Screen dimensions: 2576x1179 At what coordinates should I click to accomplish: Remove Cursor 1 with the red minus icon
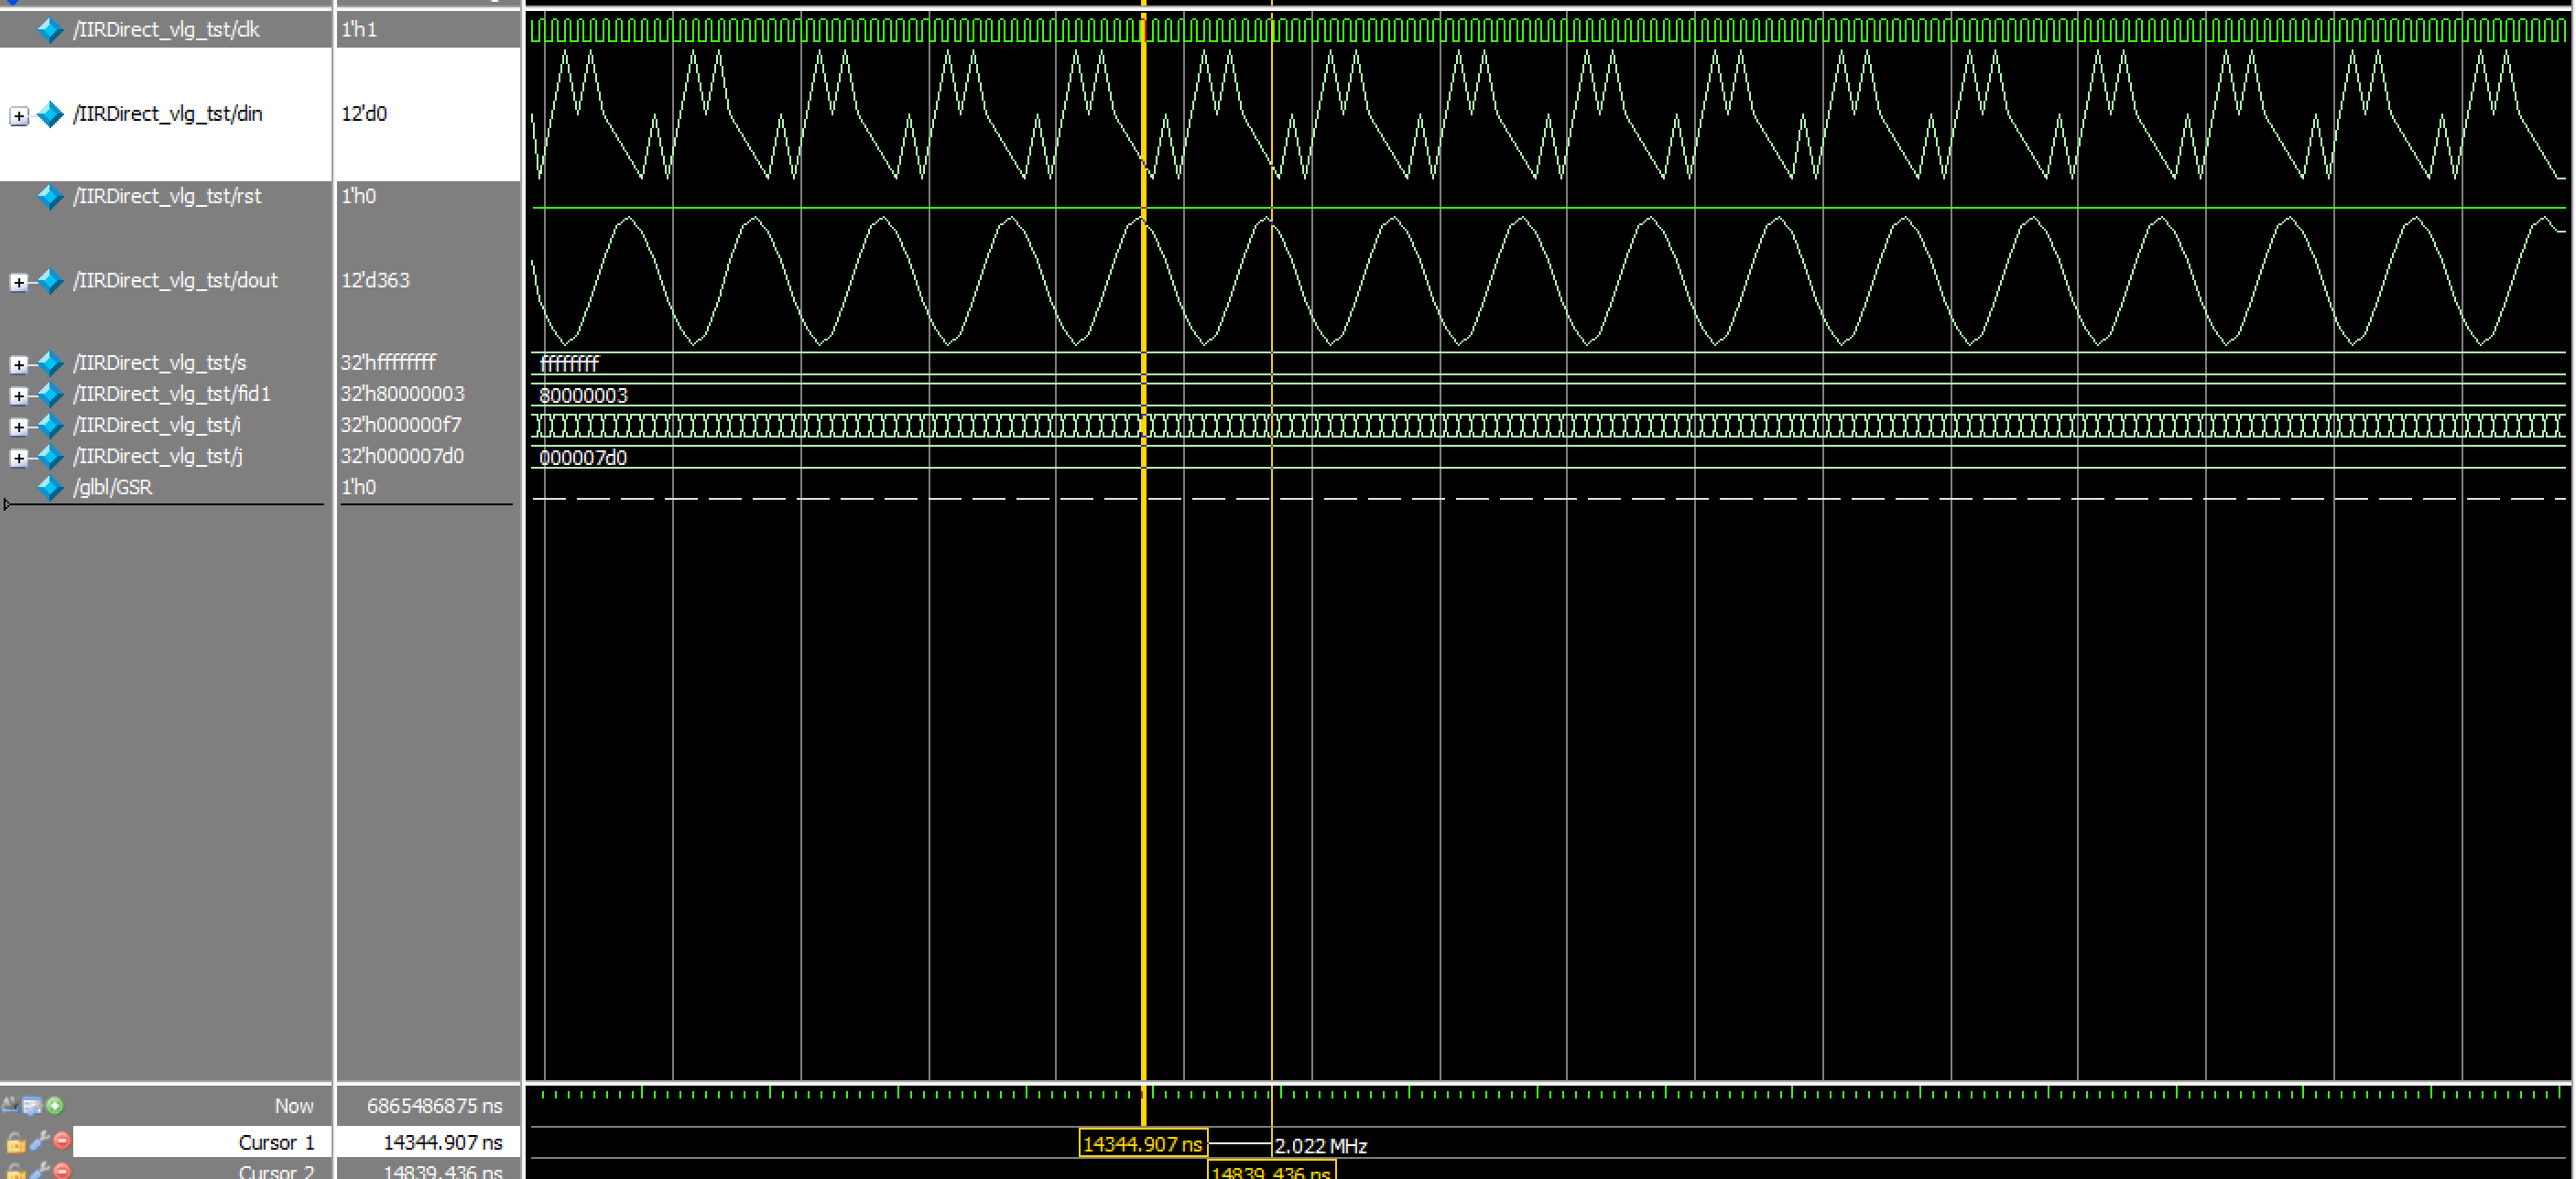62,1141
